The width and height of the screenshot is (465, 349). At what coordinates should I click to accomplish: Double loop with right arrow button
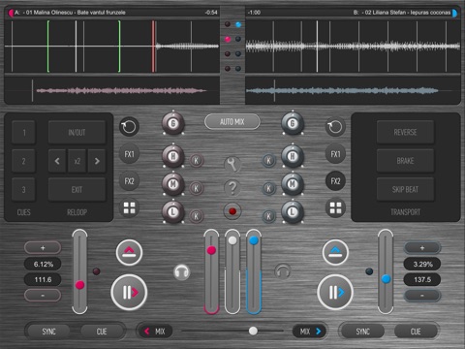(97, 161)
